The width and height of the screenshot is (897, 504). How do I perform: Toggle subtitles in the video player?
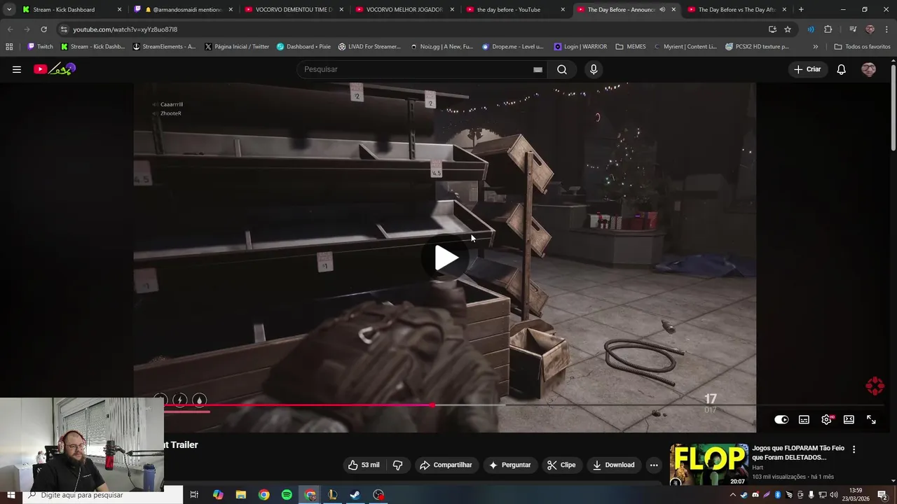(804, 420)
